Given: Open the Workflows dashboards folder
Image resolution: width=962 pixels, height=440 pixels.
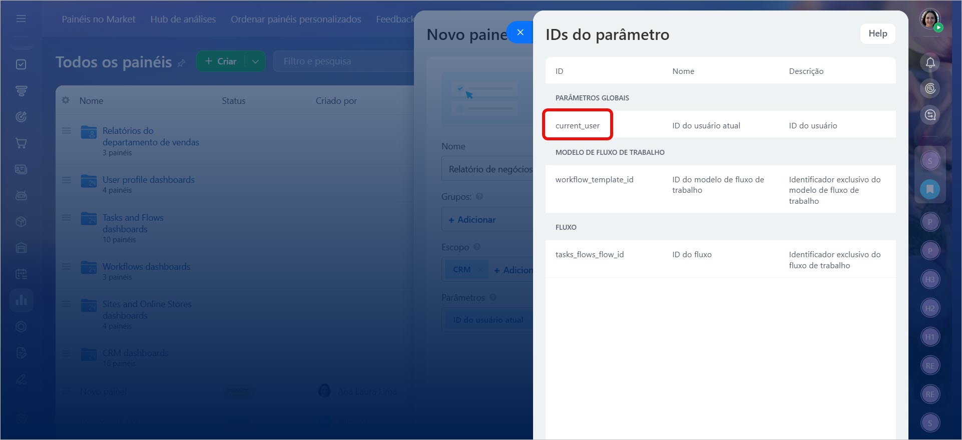Looking at the screenshot, I should (146, 267).
